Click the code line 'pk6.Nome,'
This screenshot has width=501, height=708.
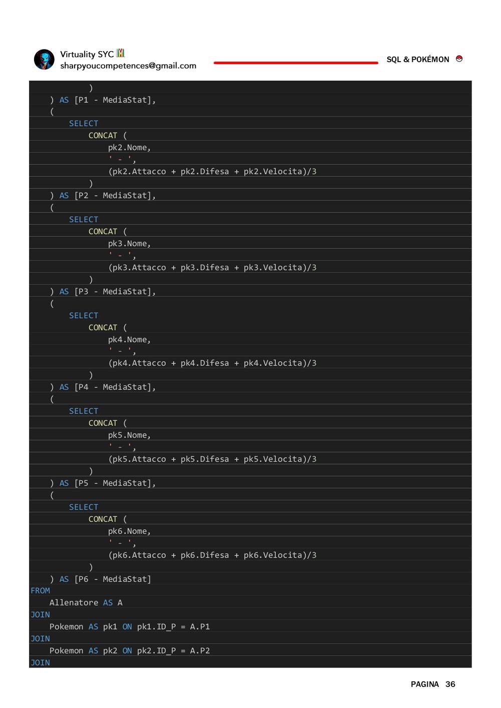129,531
